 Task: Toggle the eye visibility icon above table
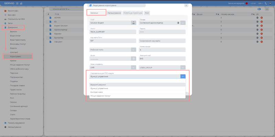point(259,9)
